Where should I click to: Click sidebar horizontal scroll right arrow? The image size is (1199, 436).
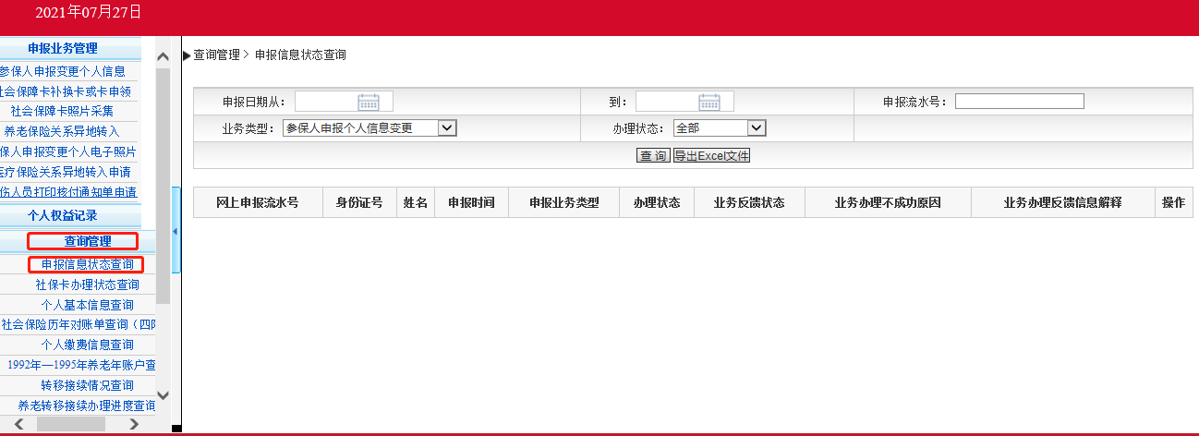(134, 424)
